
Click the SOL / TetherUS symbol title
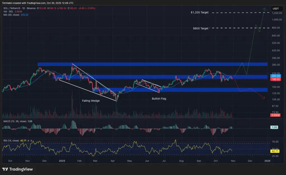(12, 8)
